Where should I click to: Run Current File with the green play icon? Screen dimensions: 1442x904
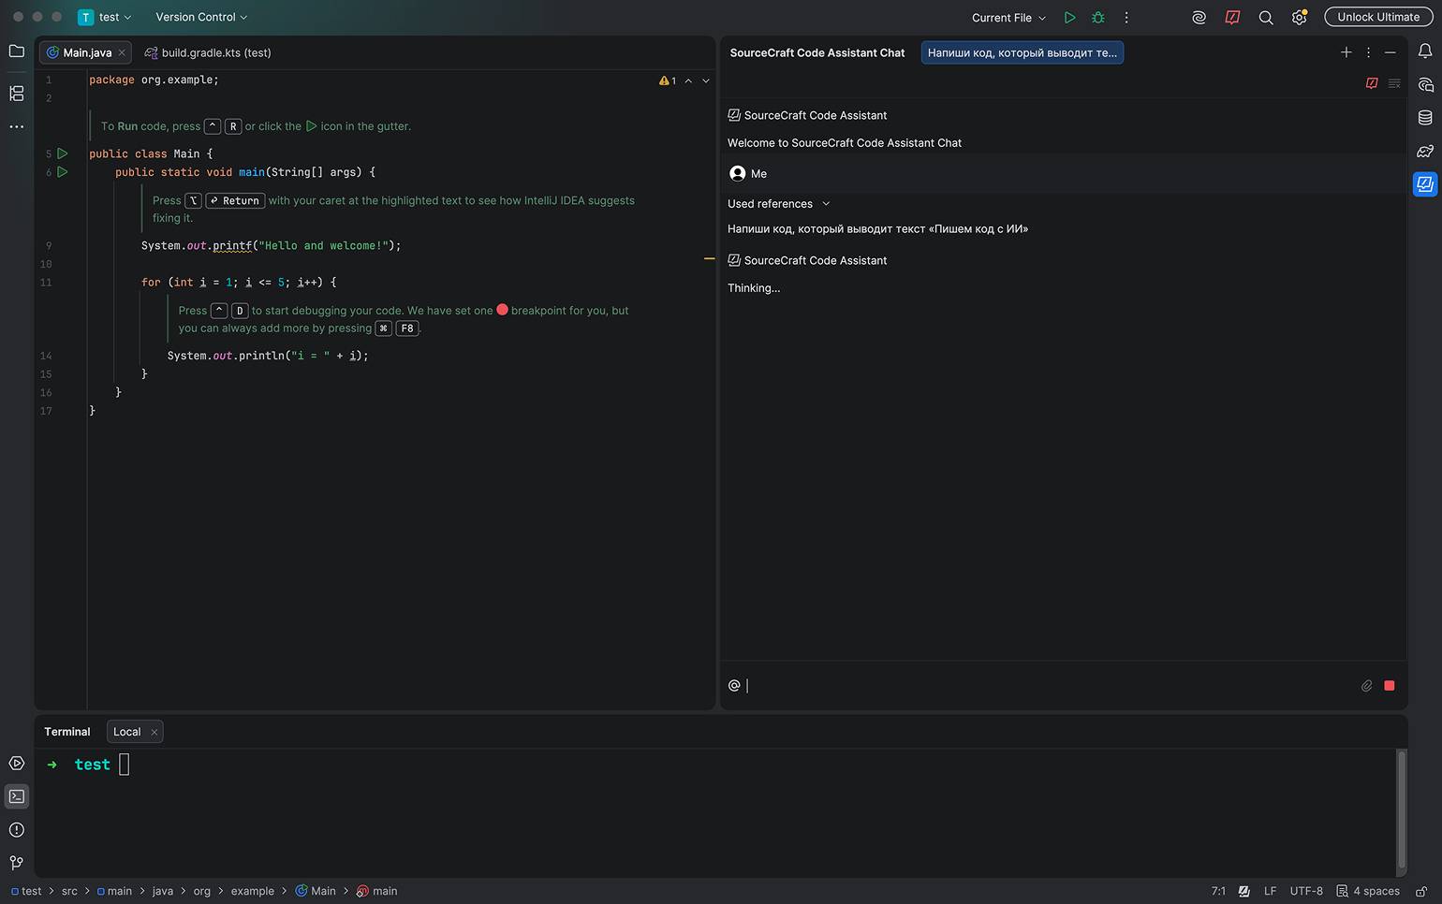point(1069,18)
